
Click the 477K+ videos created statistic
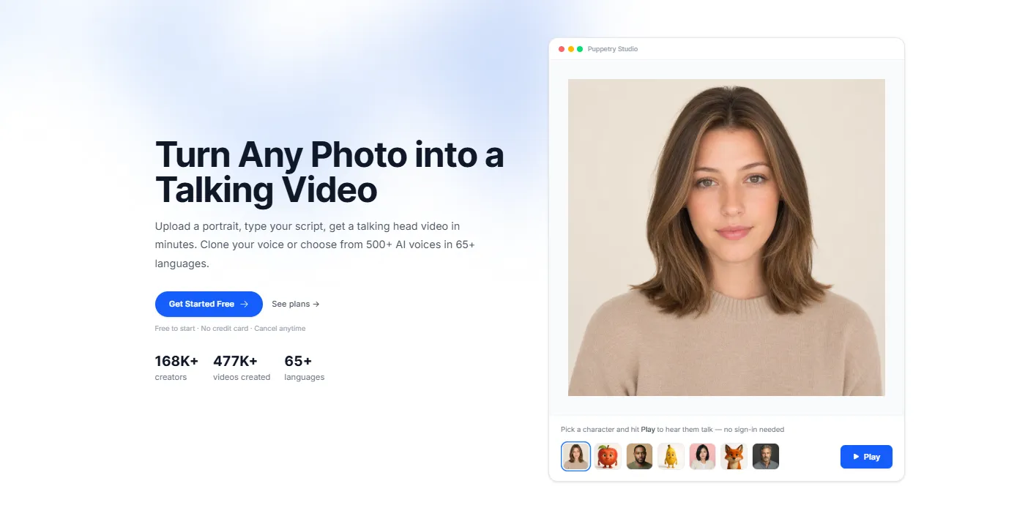(242, 368)
